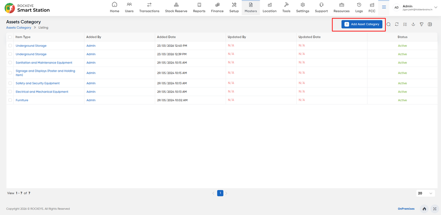
Task: Refresh the asset category listing
Action: (397, 24)
